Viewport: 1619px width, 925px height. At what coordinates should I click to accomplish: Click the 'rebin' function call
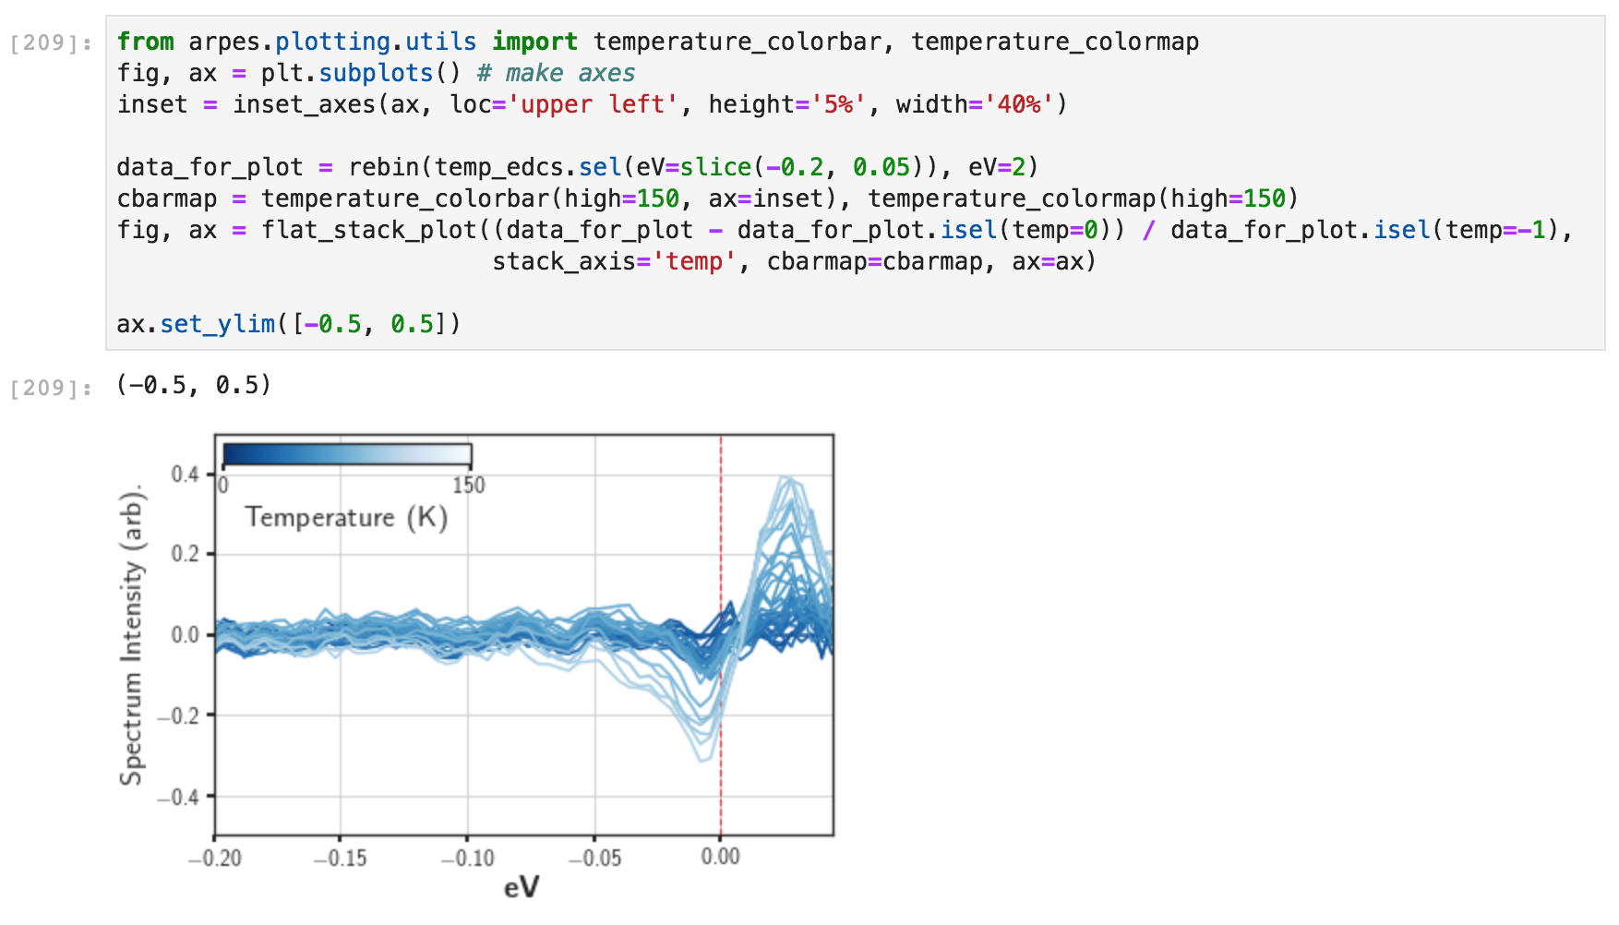click(384, 167)
